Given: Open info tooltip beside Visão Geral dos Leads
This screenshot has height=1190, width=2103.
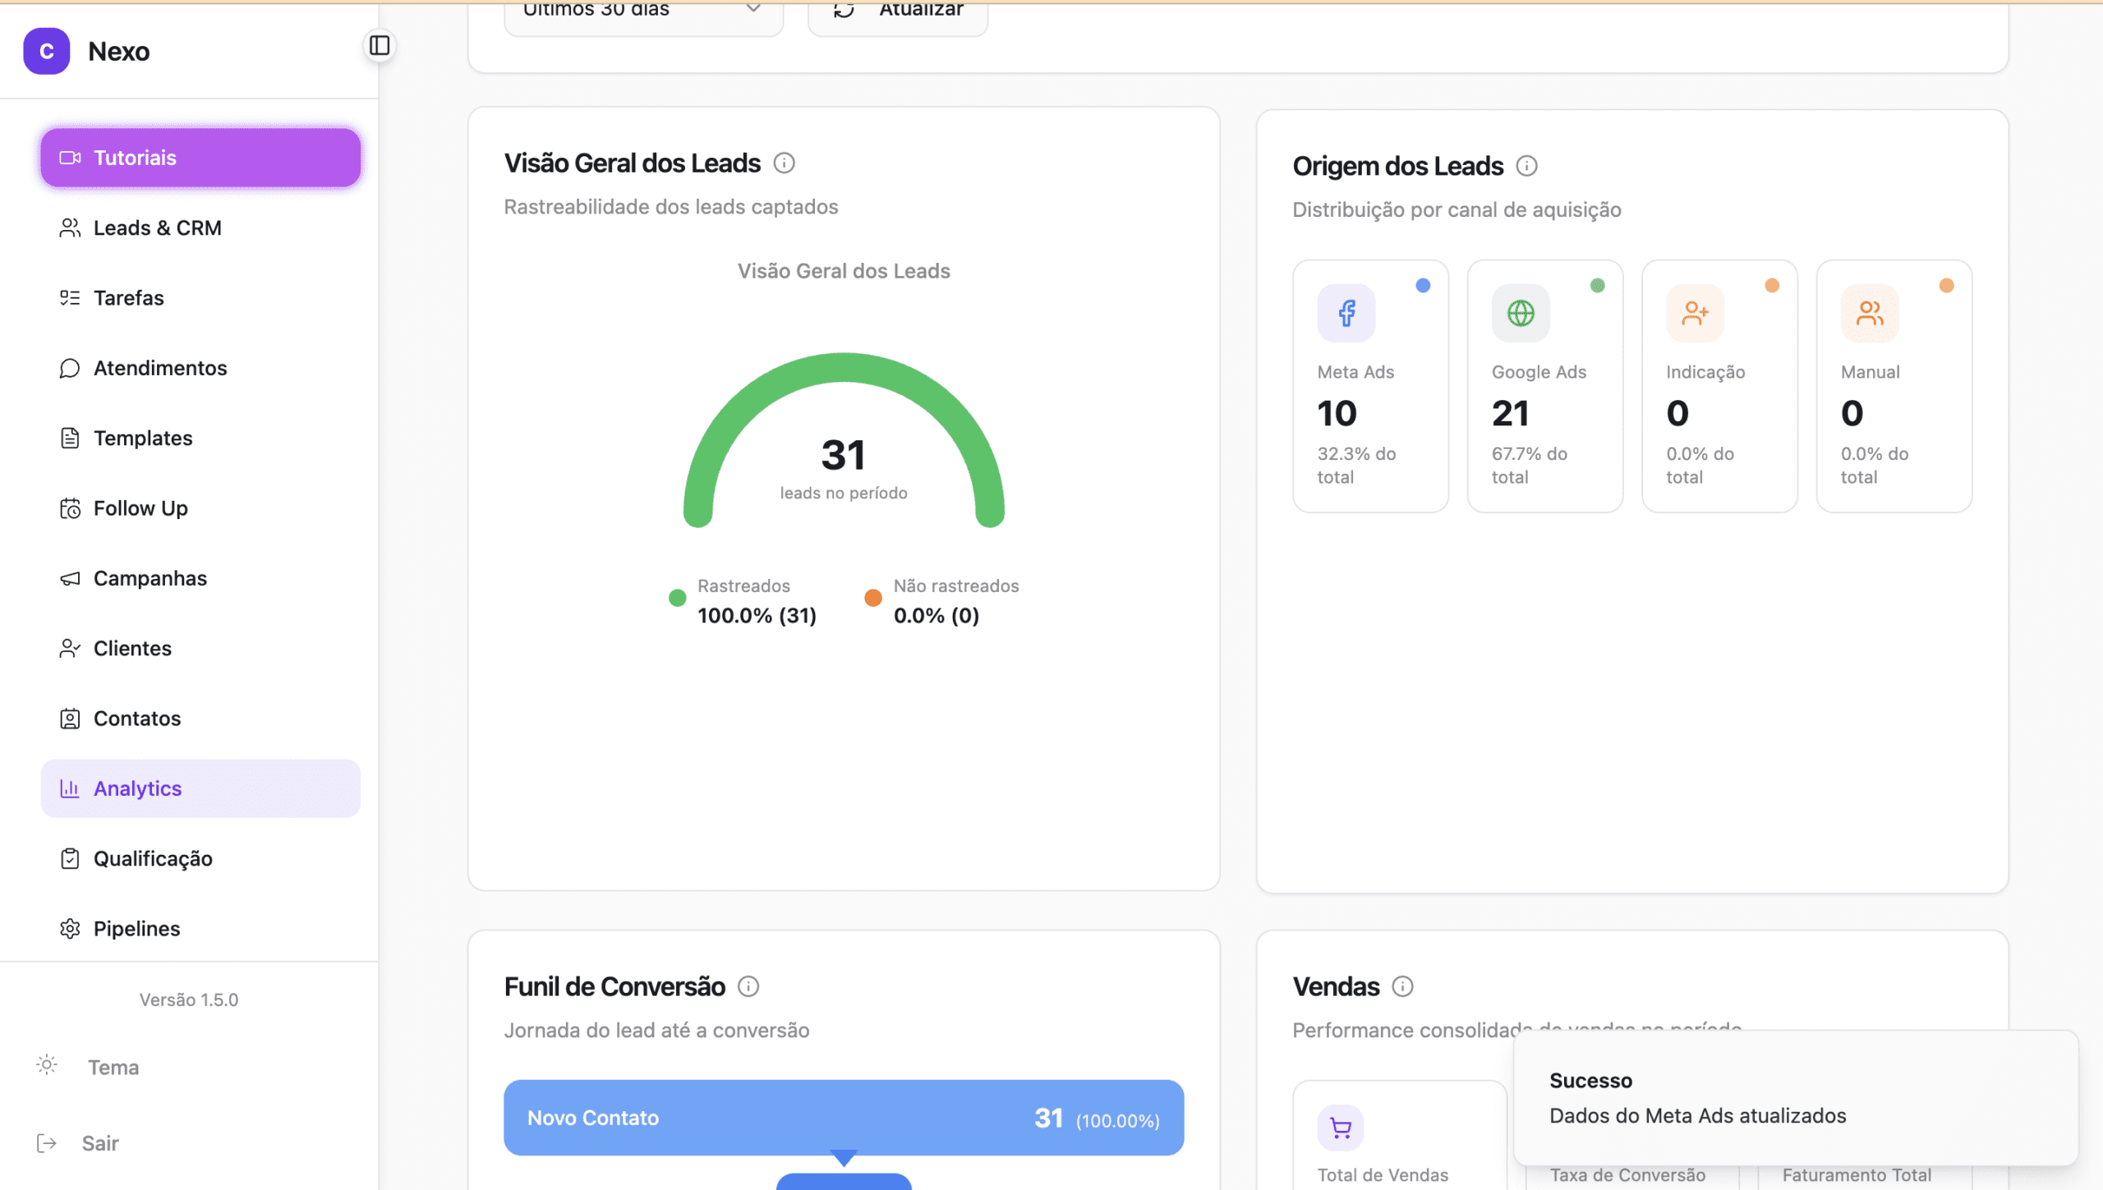Looking at the screenshot, I should 784,163.
